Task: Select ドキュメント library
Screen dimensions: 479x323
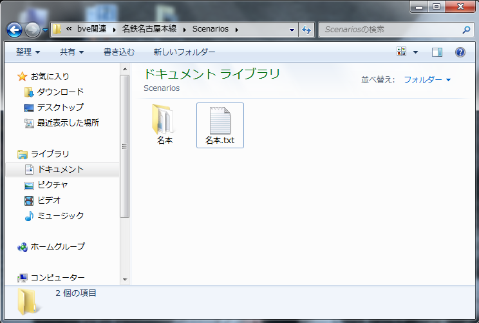Action: (61, 170)
